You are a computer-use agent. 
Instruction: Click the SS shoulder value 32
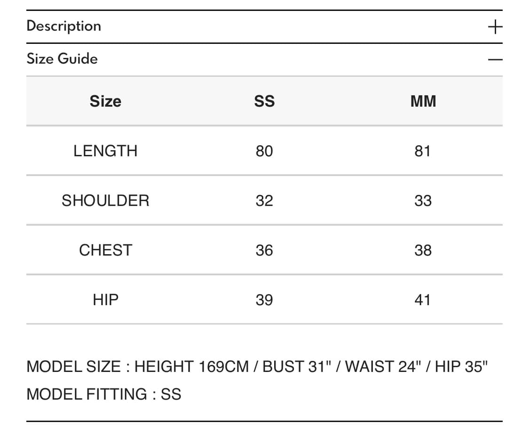(x=264, y=201)
